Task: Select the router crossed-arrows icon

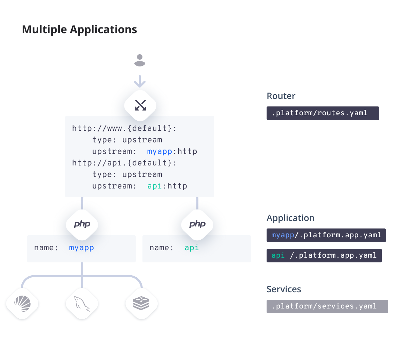Action: point(140,105)
